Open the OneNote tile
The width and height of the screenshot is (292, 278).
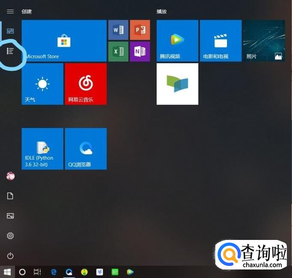point(140,52)
